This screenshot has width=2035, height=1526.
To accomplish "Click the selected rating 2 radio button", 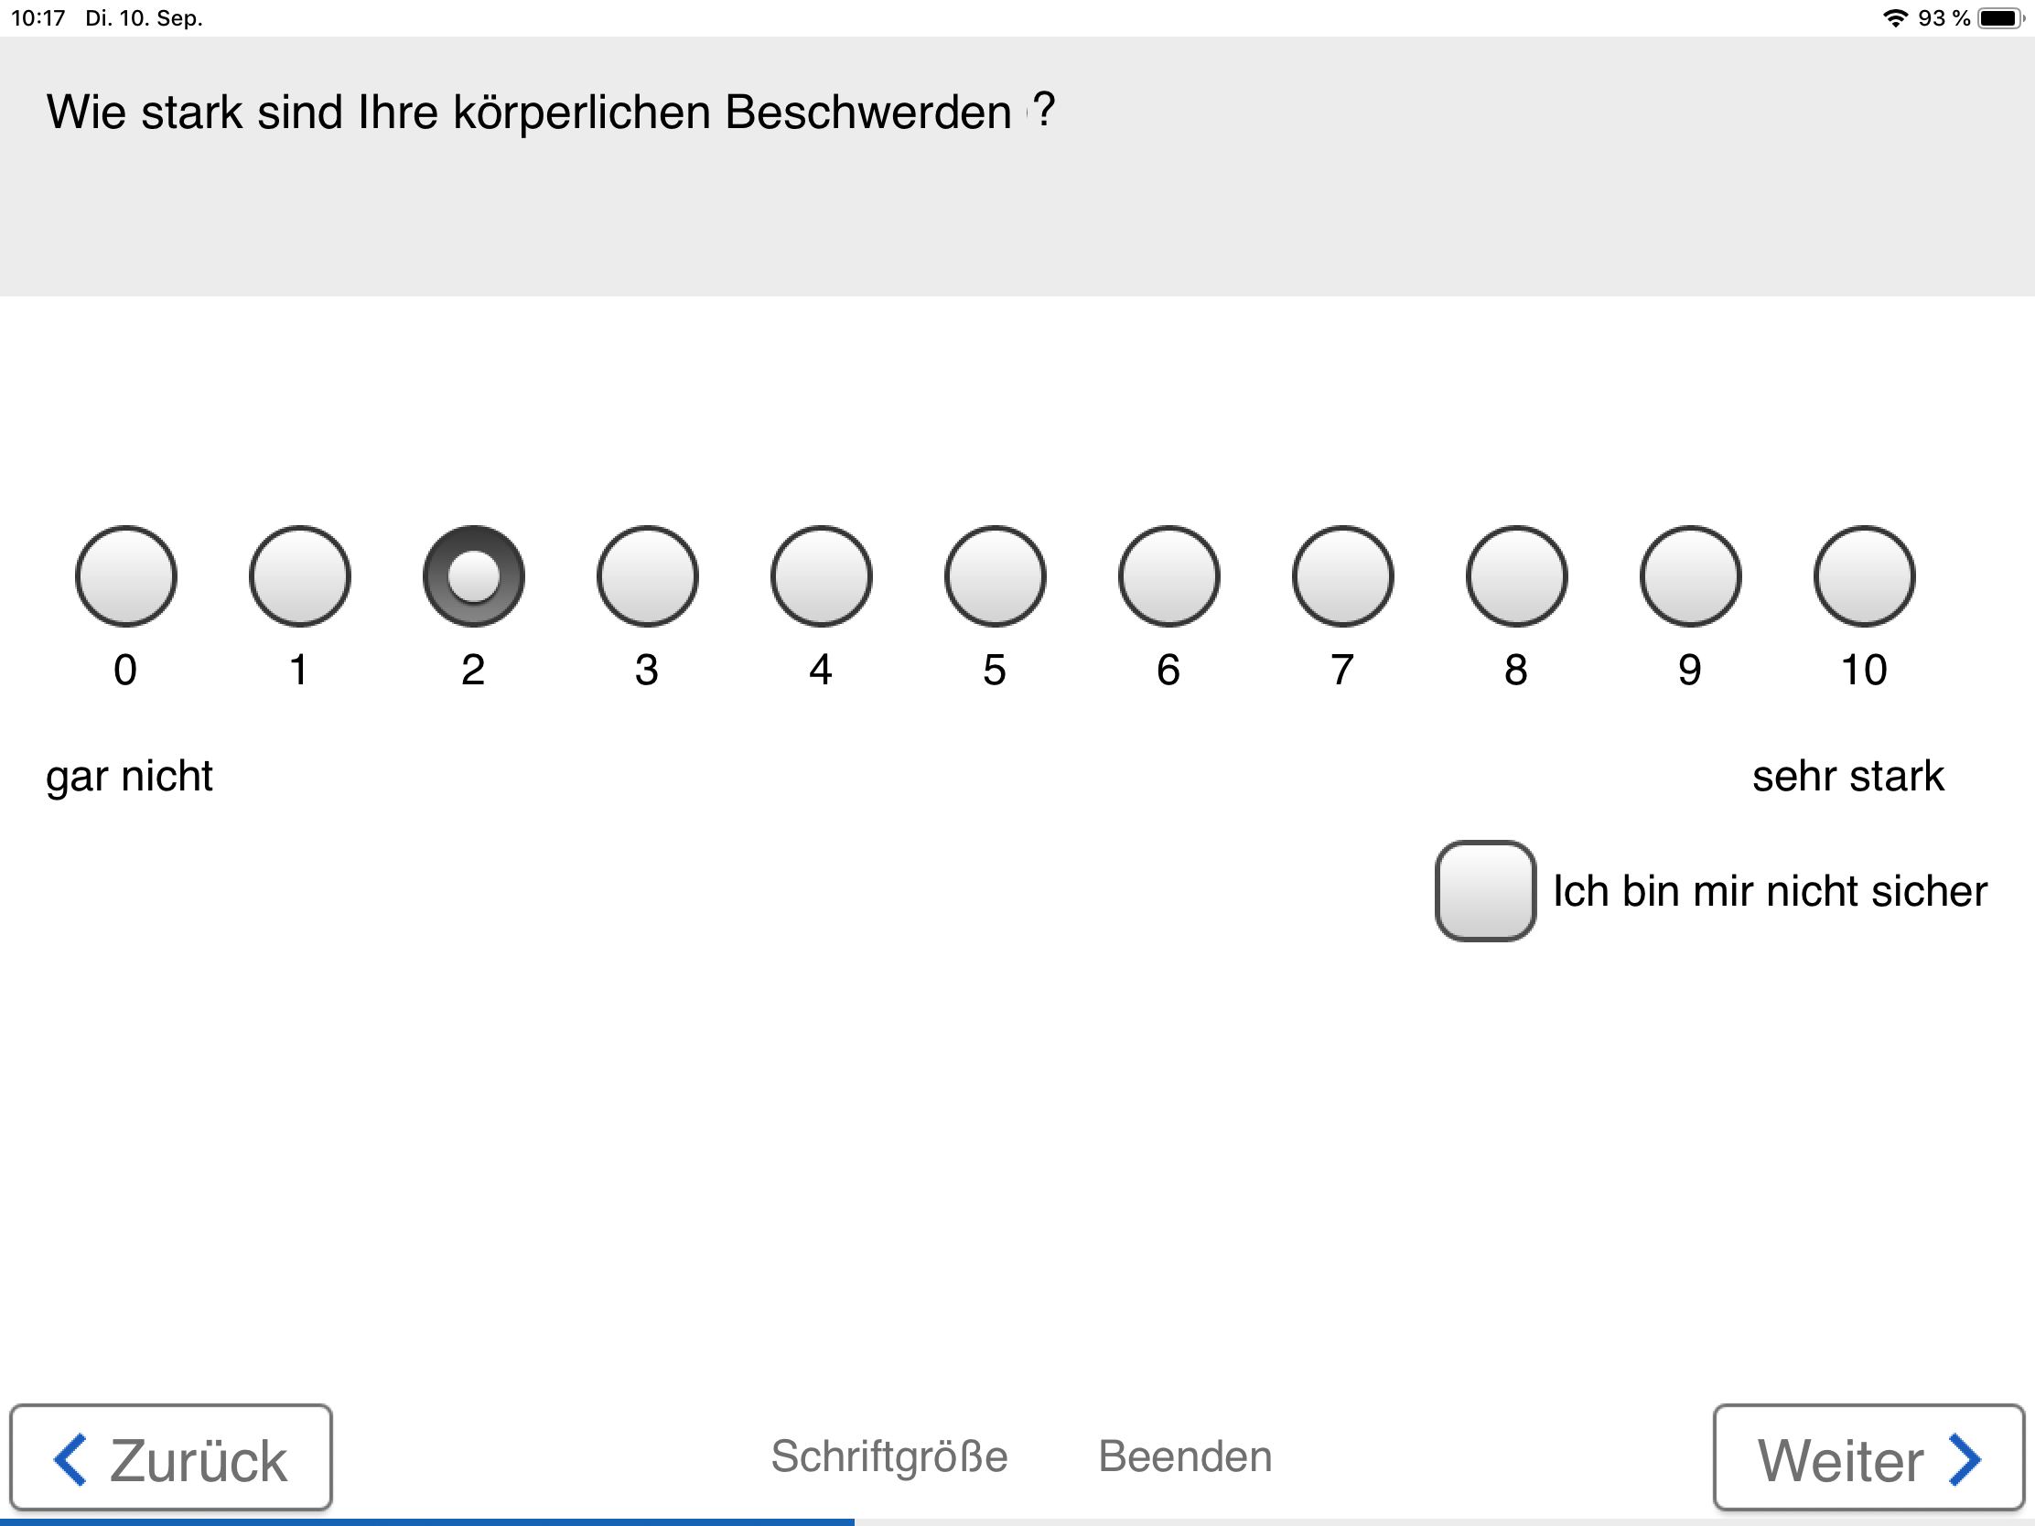I will 474,576.
